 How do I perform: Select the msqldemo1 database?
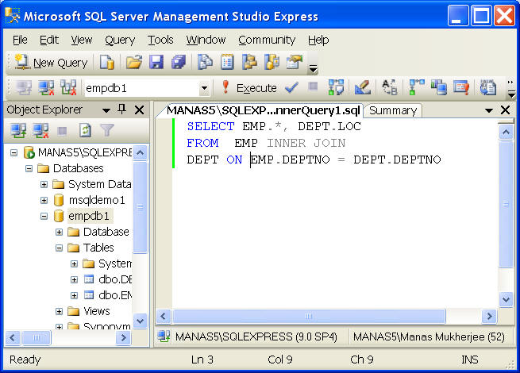click(x=97, y=200)
